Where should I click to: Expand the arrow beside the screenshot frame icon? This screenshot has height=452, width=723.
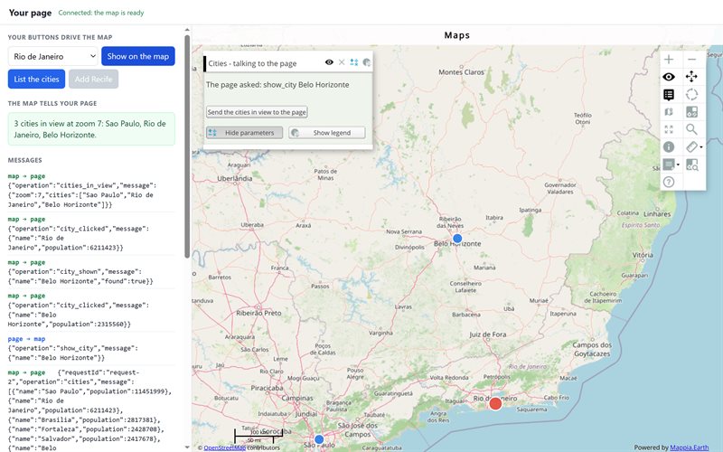coord(679,165)
